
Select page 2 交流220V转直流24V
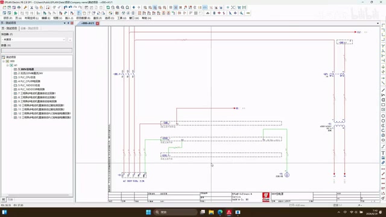30,74
